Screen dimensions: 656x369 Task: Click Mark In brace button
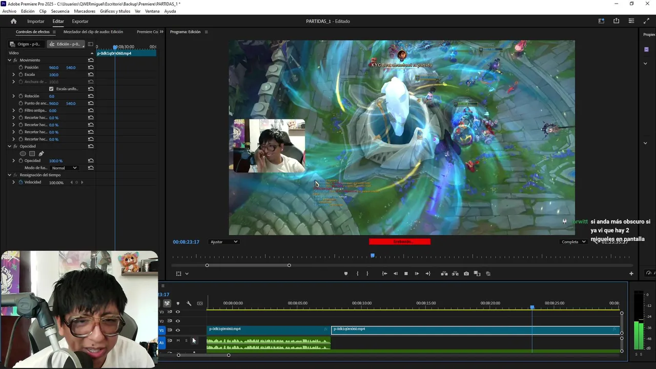coord(357,274)
